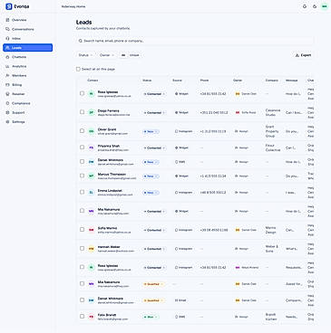This screenshot has height=333, width=331.
Task: Select Sofia Marino's row checkbox
Action: tap(82, 229)
